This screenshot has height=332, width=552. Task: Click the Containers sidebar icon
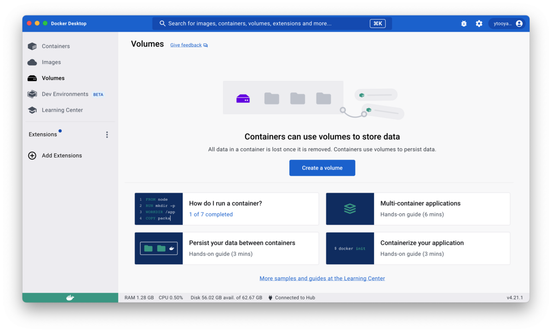(x=32, y=46)
